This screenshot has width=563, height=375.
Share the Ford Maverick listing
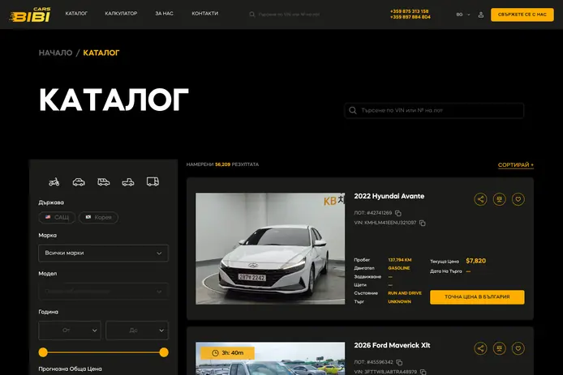[480, 348]
